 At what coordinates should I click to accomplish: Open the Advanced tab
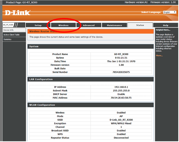pos(89,25)
